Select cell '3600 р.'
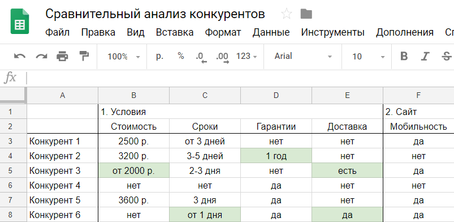 pos(134,200)
